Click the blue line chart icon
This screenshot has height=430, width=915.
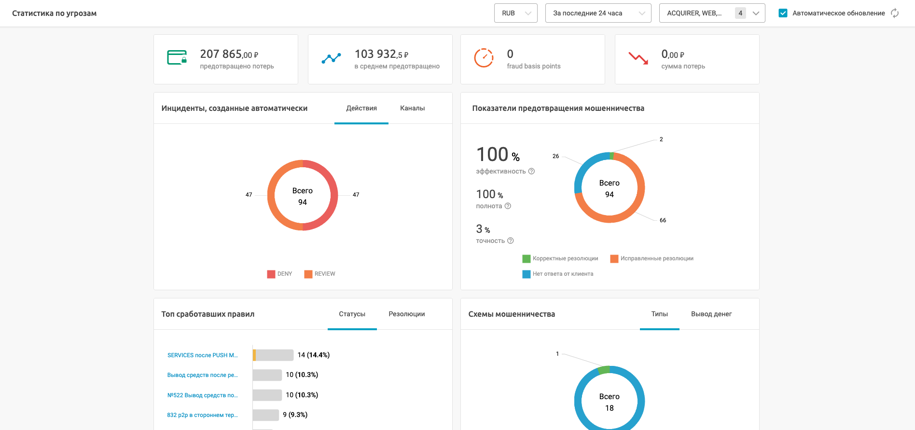pos(331,58)
